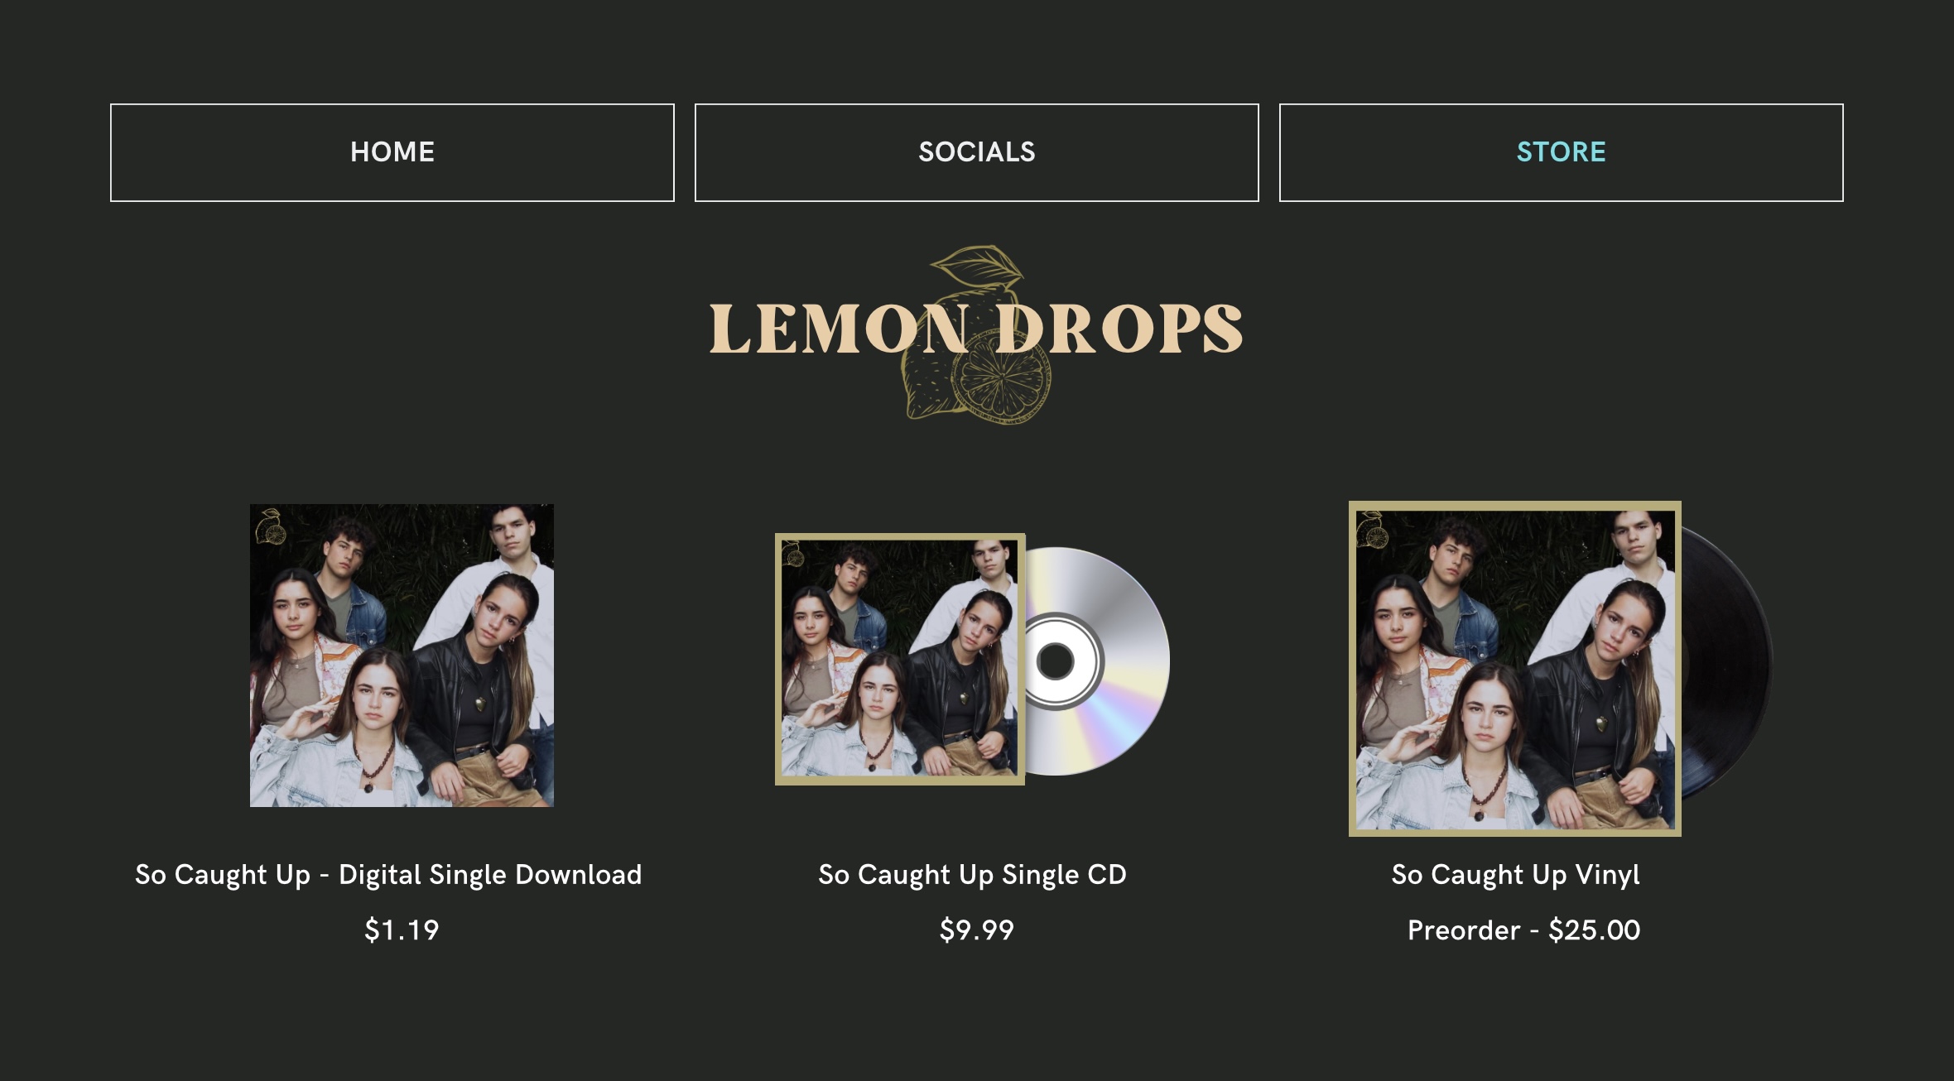Open So Caught Up - Digital Single Download
This screenshot has height=1081, width=1954.
388,875
